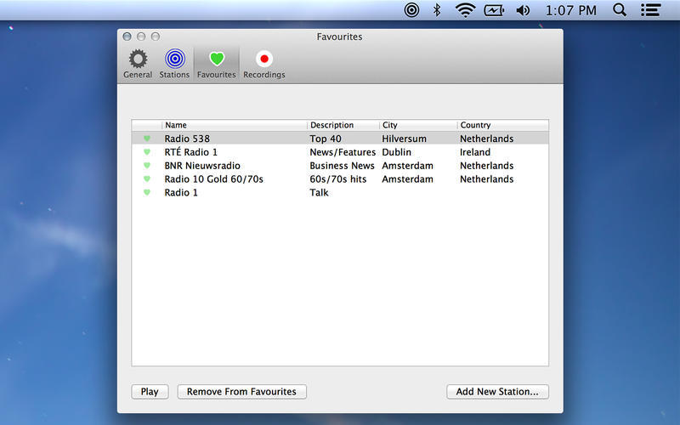Click the Ireland country cell
The width and height of the screenshot is (680, 425).
tap(475, 152)
